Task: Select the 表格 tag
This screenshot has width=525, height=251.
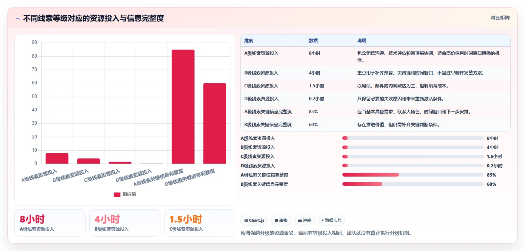Action: click(x=281, y=220)
